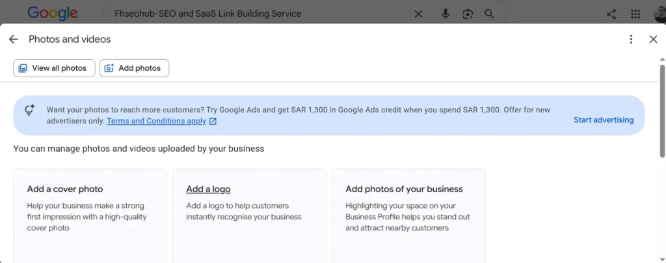This screenshot has width=666, height=263.
Task: Select Add photos of your business card
Action: tap(408, 216)
